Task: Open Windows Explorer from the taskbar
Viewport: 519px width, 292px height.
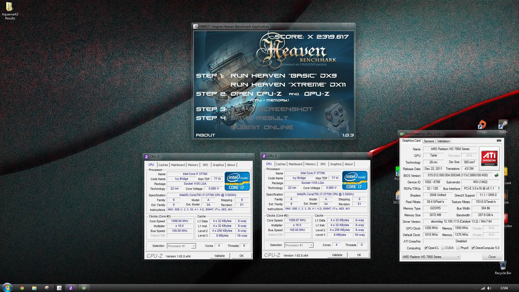Action: click(x=34, y=288)
